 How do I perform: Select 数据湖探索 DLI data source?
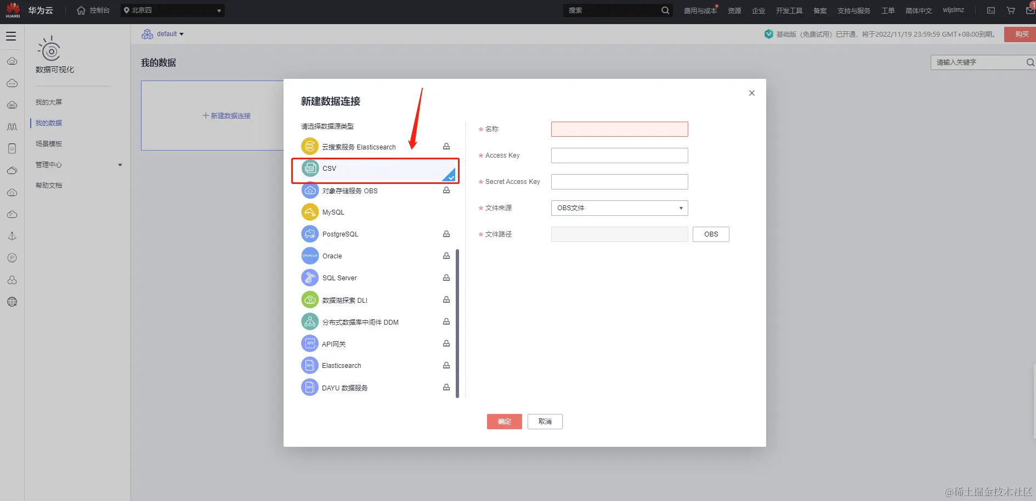tap(376, 300)
